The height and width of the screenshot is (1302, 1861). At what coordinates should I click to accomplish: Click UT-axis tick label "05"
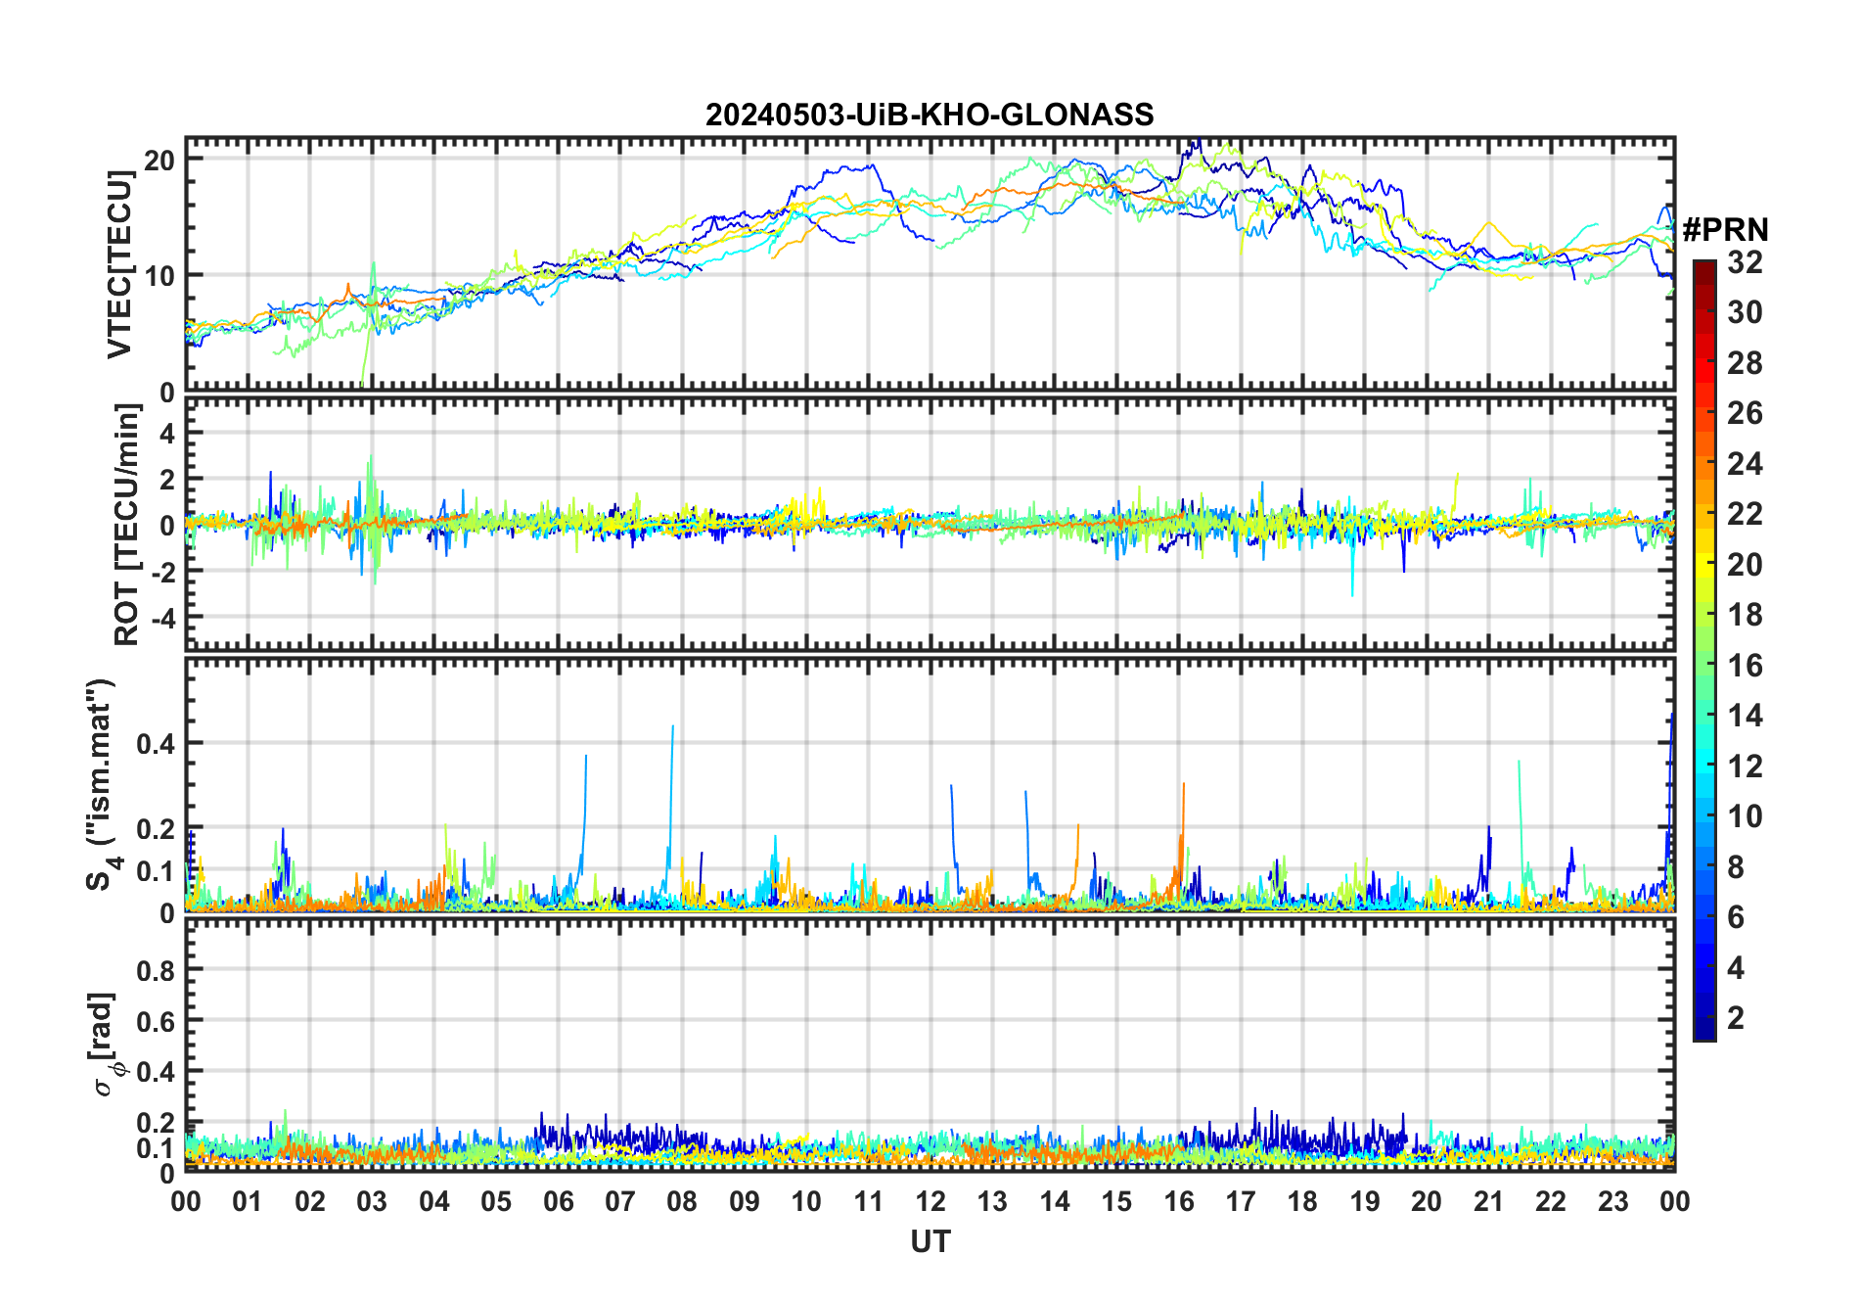[496, 1201]
